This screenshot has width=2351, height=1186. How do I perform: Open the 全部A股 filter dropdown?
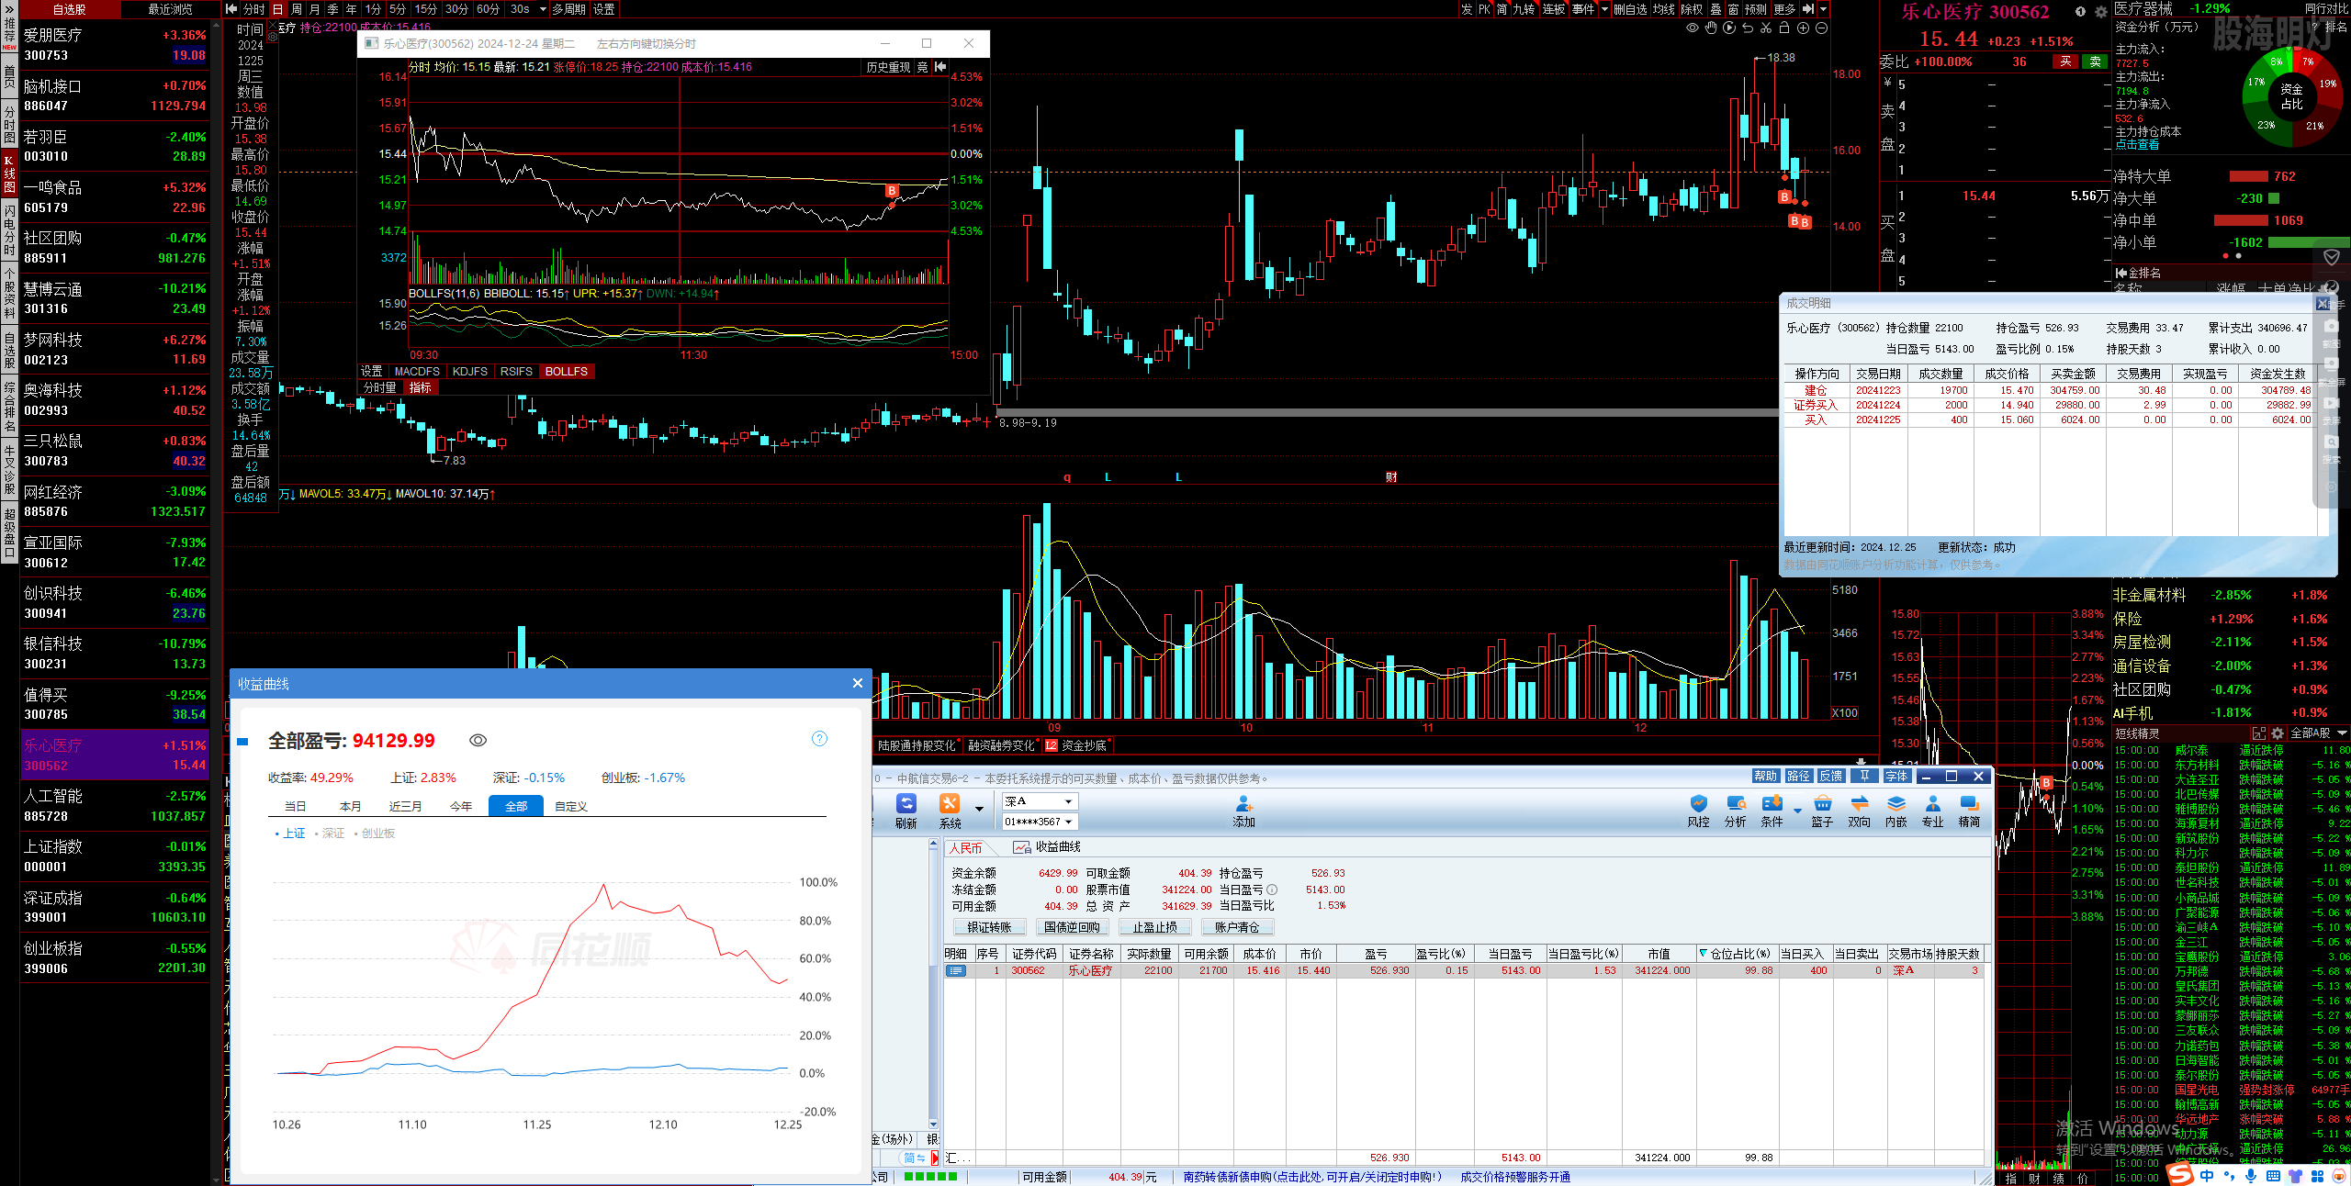pos(2318,733)
